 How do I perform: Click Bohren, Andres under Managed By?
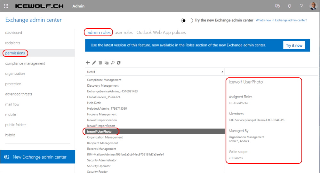pyautogui.click(x=239, y=141)
